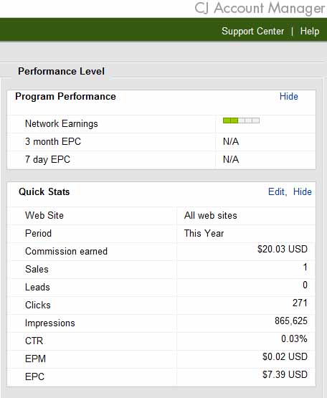The height and width of the screenshot is (398, 327).
Task: Hide the Quick Stats panel
Action: pyautogui.click(x=303, y=191)
